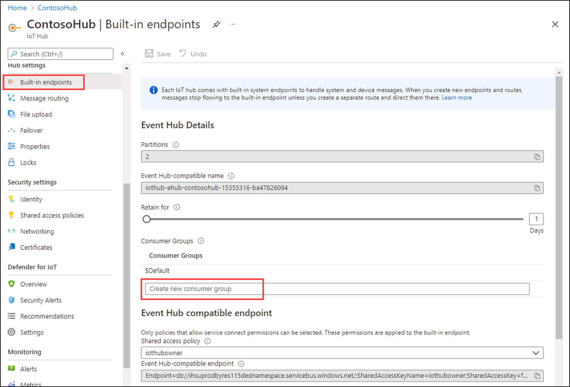Navigate to Home via breadcrumb

click(x=17, y=7)
